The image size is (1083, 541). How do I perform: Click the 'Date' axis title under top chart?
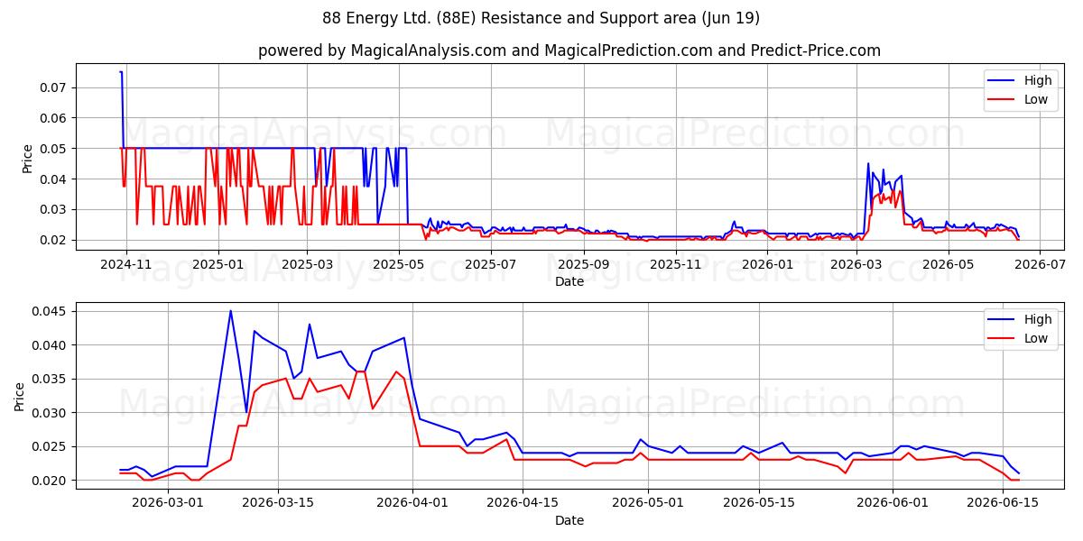(x=569, y=282)
